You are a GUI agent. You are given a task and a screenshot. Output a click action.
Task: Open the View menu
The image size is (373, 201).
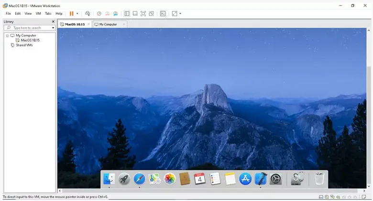pyautogui.click(x=28, y=13)
